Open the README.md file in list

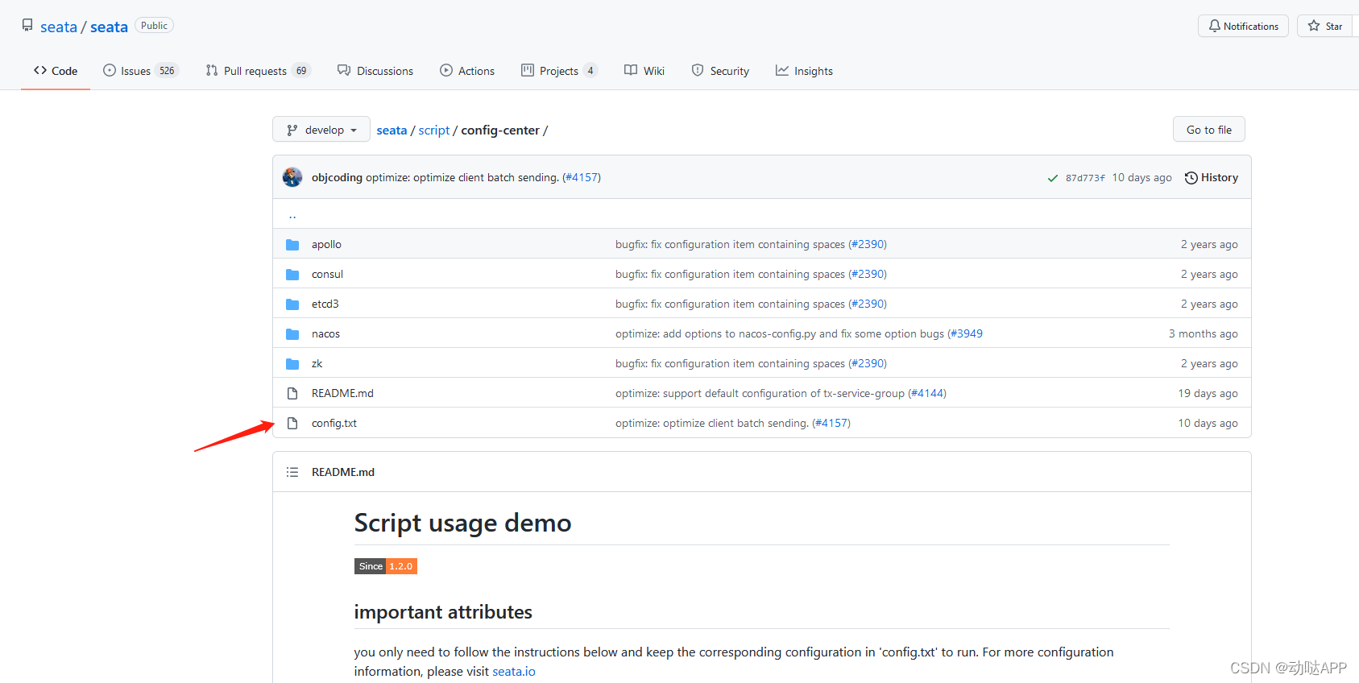342,393
